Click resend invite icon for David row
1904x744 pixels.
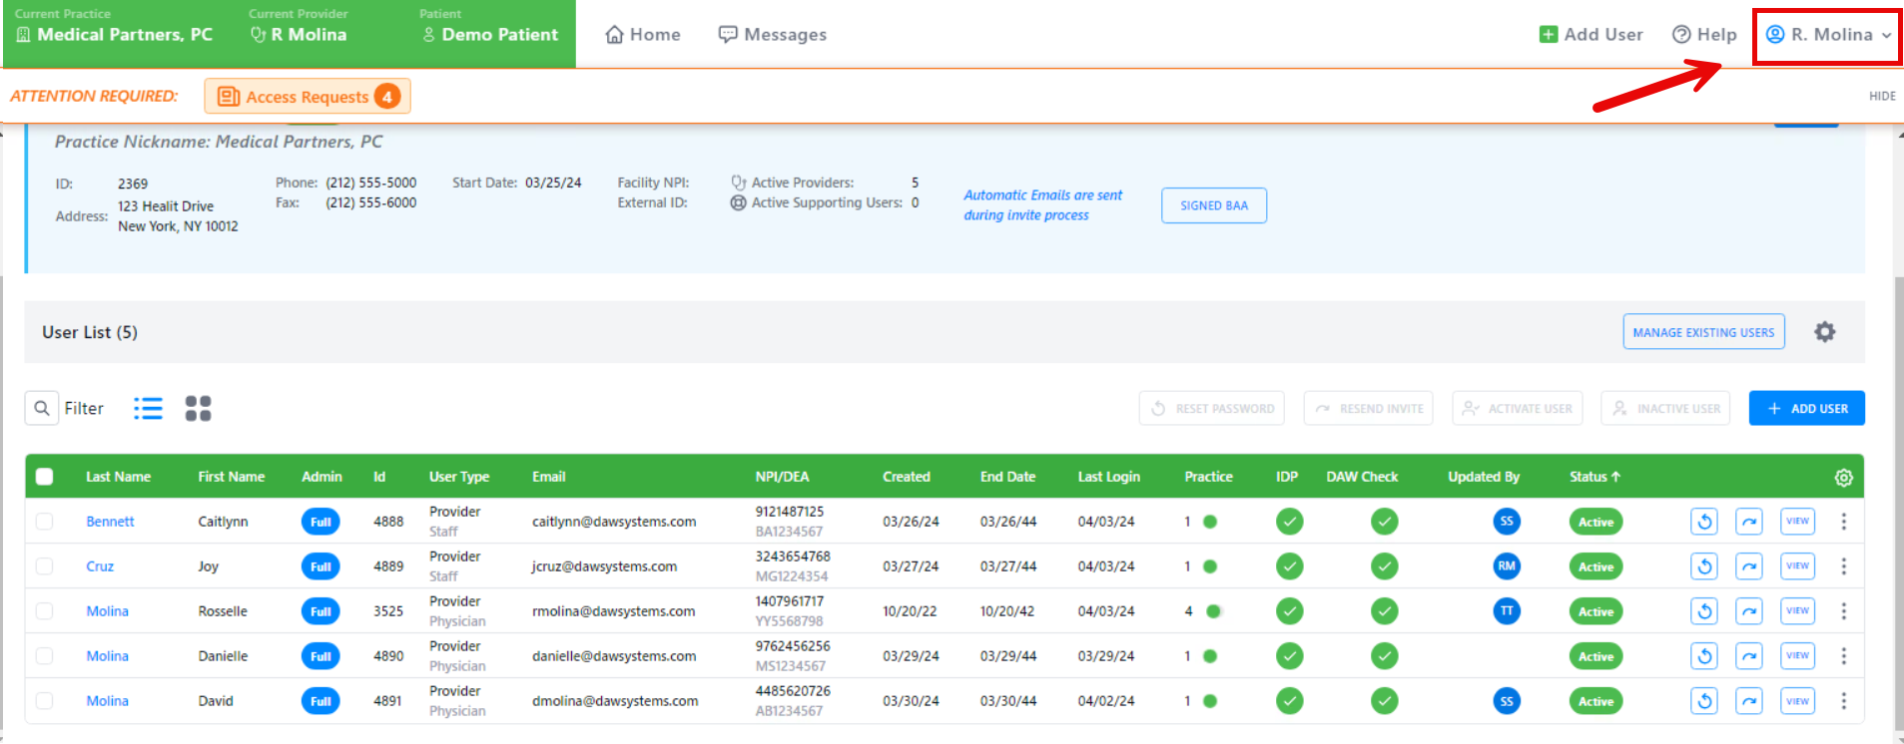(x=1749, y=701)
